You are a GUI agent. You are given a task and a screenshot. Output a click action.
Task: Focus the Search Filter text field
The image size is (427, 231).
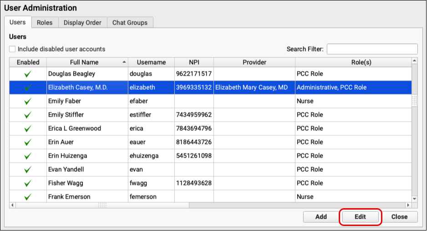[372, 49]
